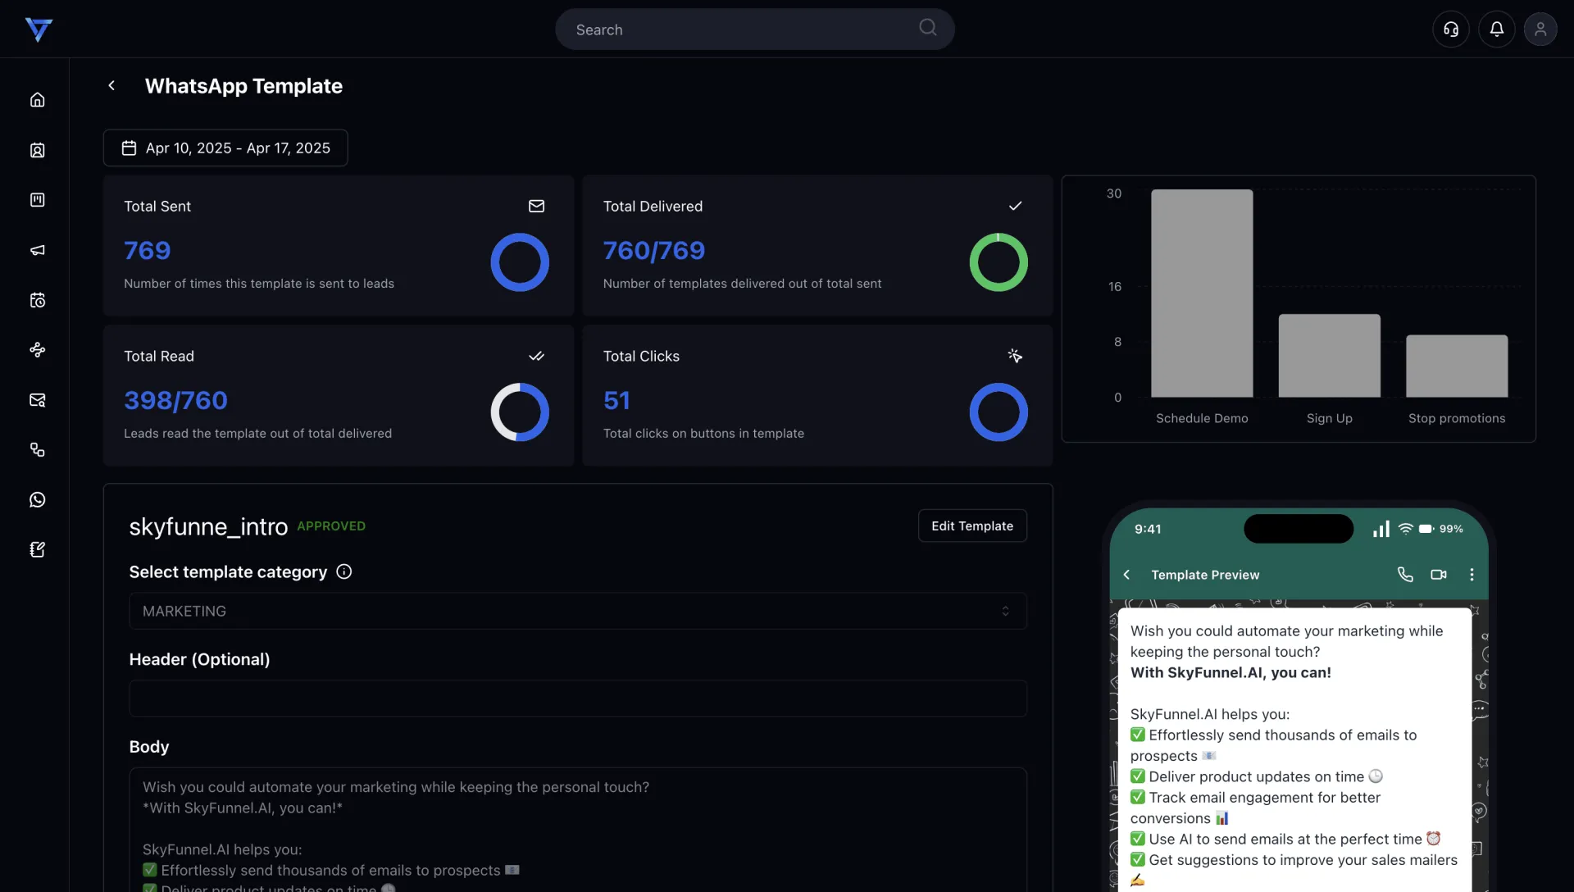Click the back chevron beside WhatsApp Template

[111, 86]
